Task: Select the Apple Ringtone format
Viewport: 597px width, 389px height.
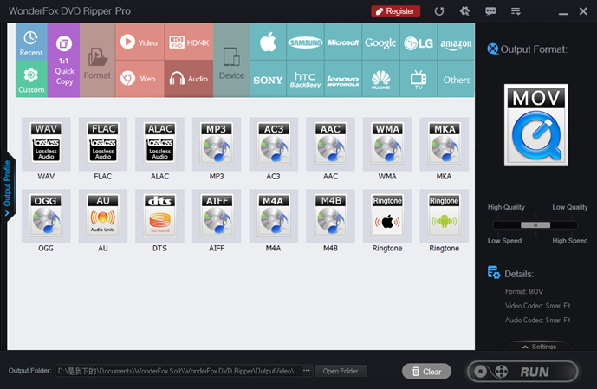Action: 387,216
